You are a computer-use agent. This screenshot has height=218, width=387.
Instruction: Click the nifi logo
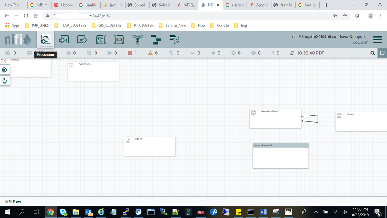[18, 39]
